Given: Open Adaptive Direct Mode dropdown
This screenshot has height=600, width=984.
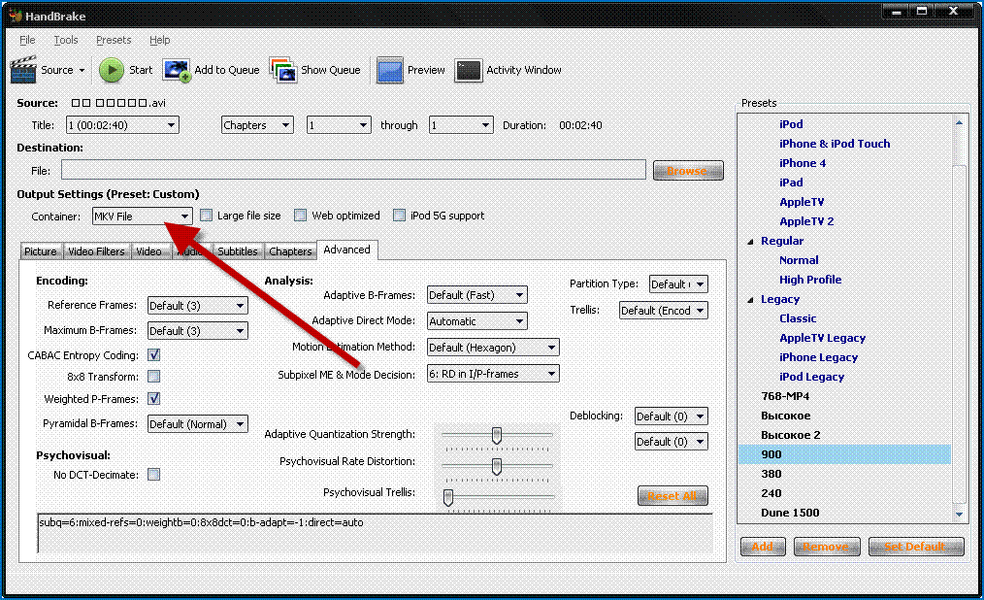Looking at the screenshot, I should 476,320.
